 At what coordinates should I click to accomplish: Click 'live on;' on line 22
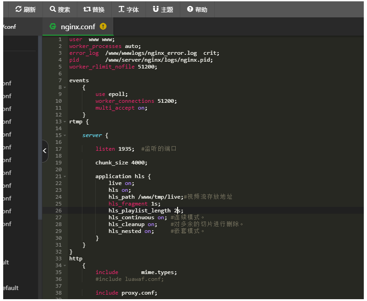pos(121,183)
